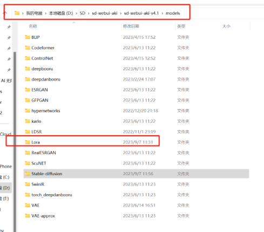Click the LDSR folder icon
Viewport: 264px width, 232px height.
click(28, 131)
